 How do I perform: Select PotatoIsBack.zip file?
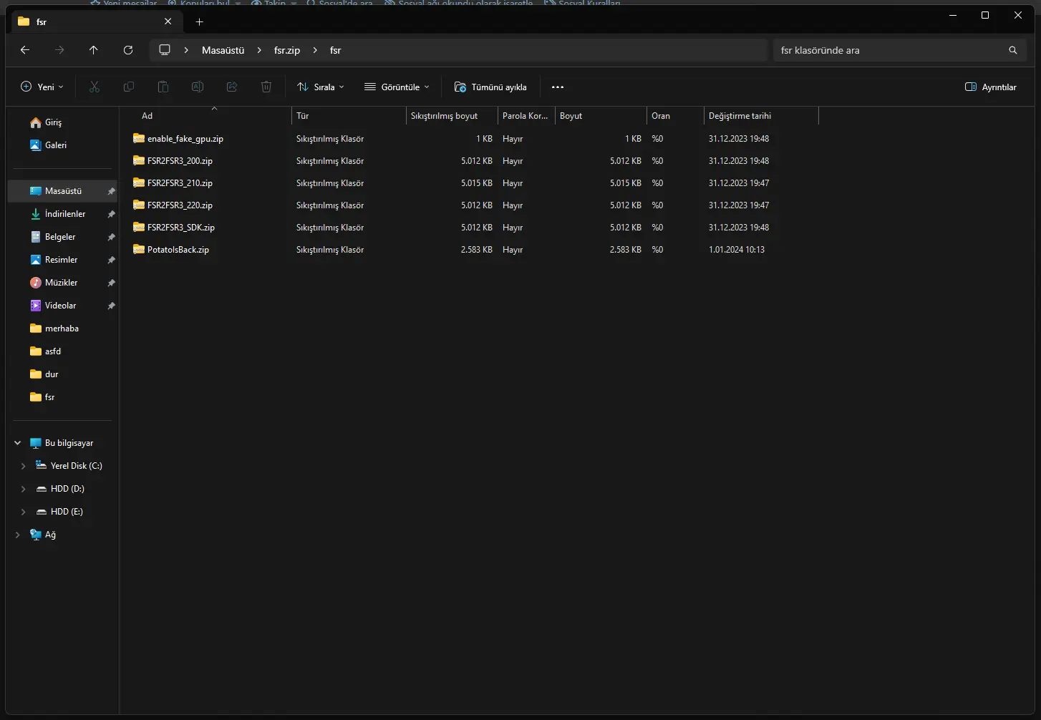coord(171,250)
